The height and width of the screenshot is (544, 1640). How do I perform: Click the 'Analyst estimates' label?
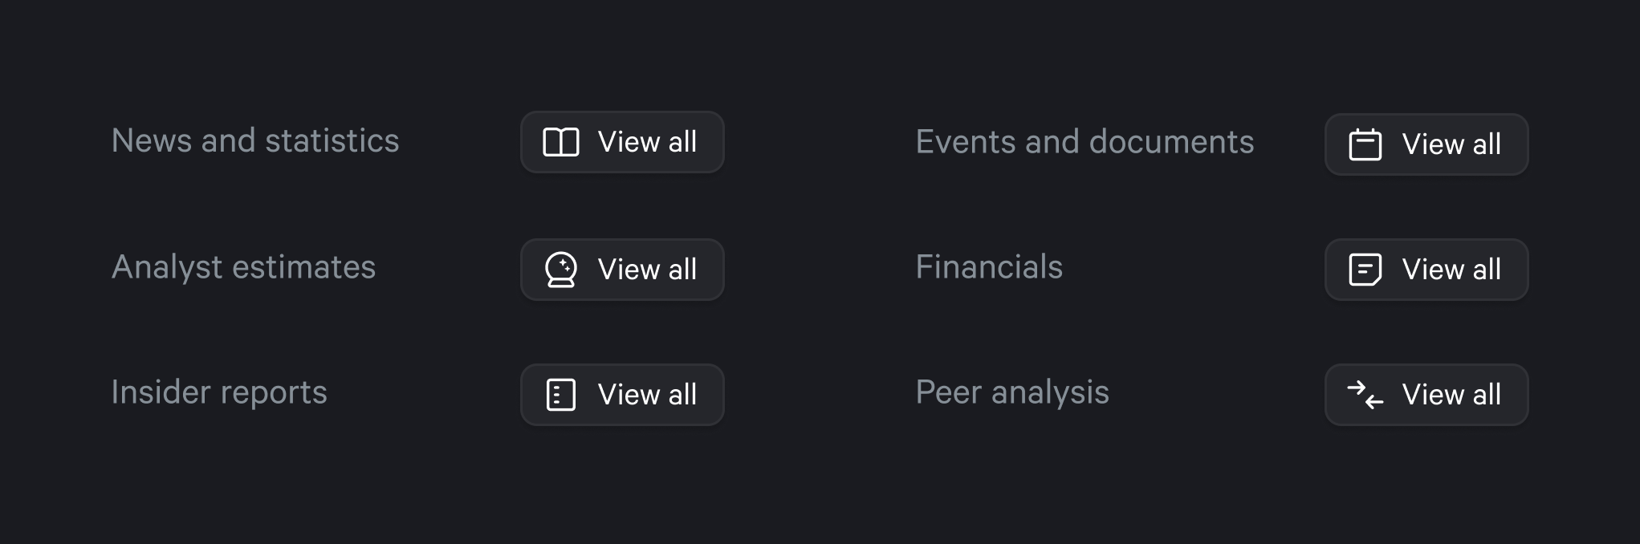click(243, 267)
